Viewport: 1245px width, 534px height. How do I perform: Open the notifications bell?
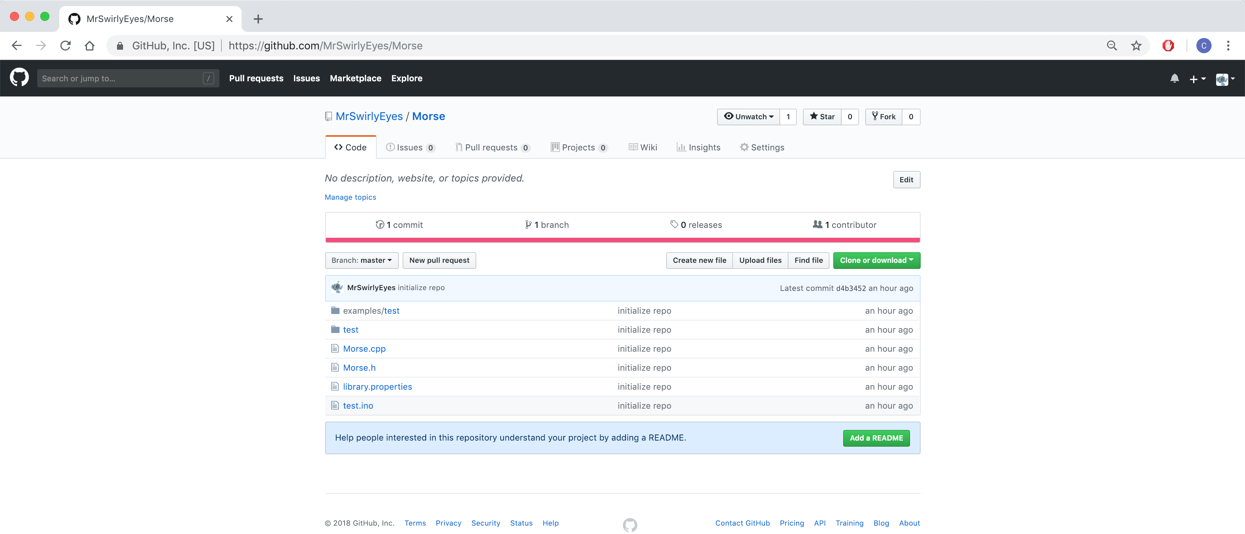(x=1174, y=78)
